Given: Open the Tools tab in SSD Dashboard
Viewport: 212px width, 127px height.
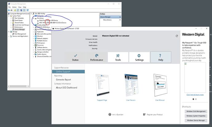Looking at the screenshot, I should 118,57.
